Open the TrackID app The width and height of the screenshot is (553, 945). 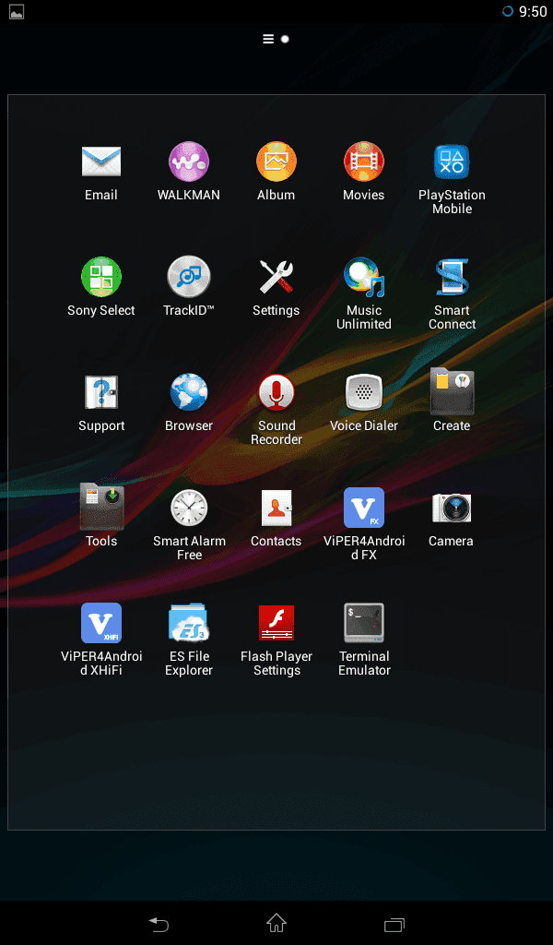[x=189, y=277]
